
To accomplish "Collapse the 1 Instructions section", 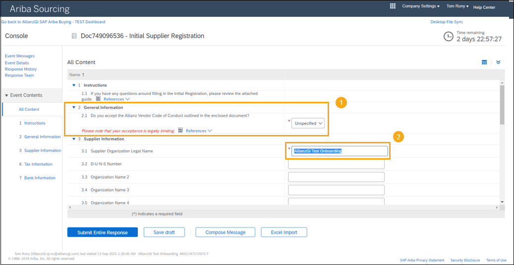I will point(74,85).
